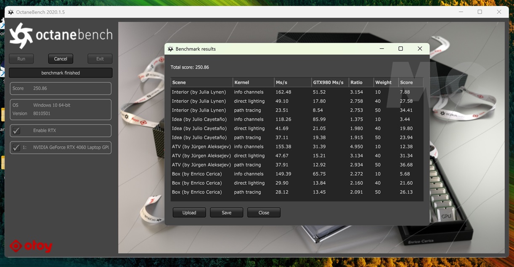Uncheck the NVIDIA GeForce RTX 4060 GPU
The width and height of the screenshot is (514, 267).
pos(16,147)
